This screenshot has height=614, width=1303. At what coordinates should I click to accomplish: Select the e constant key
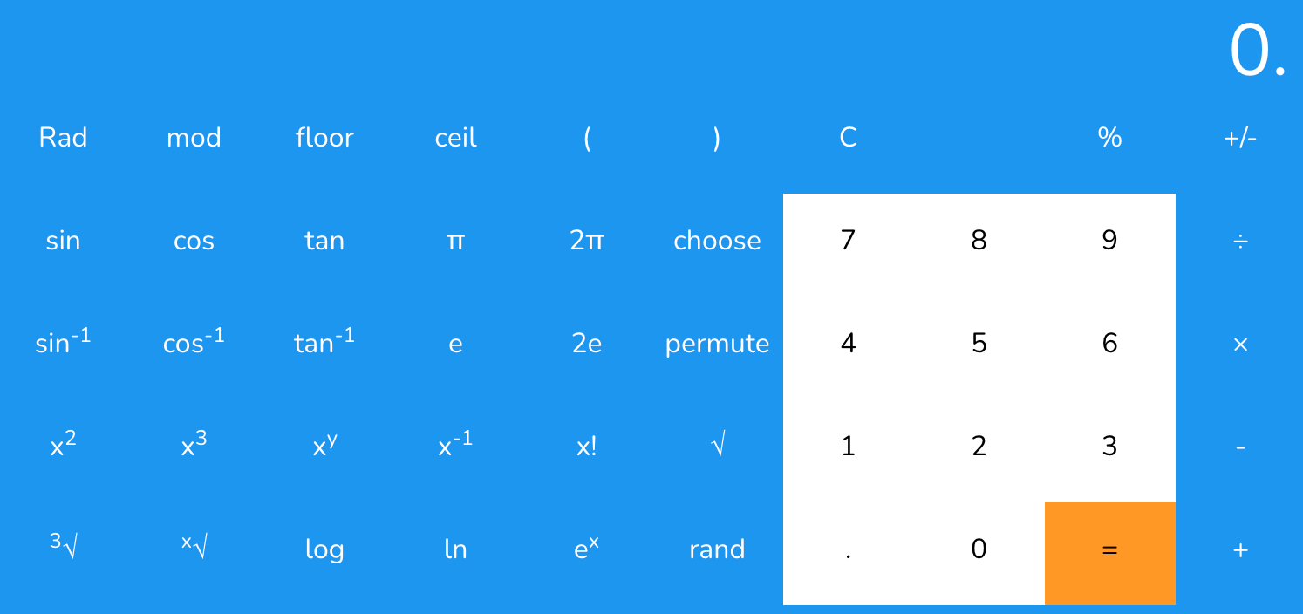coord(454,344)
